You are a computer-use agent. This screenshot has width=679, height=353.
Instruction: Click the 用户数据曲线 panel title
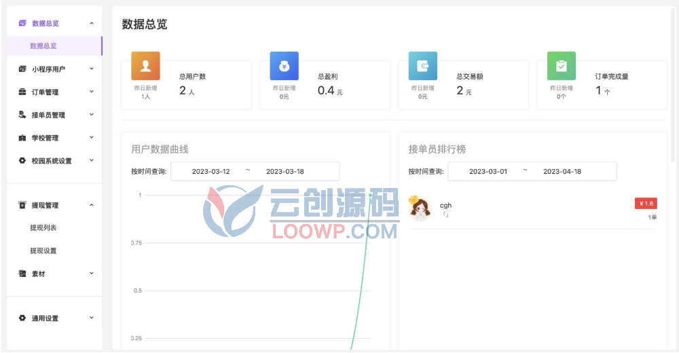tap(160, 149)
